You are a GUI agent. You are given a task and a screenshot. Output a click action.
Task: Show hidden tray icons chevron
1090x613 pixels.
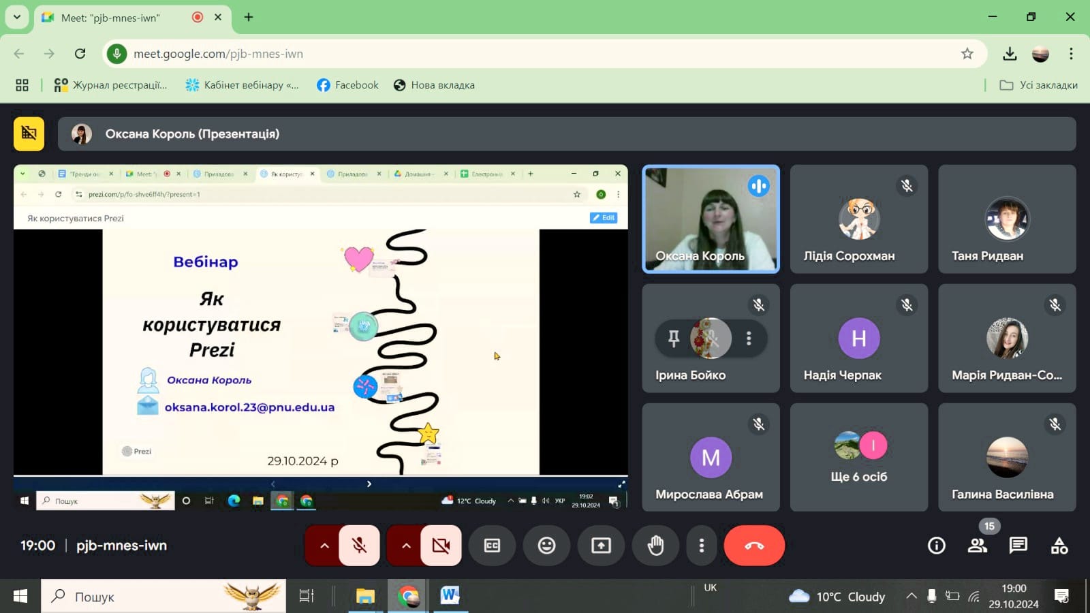pos(911,597)
